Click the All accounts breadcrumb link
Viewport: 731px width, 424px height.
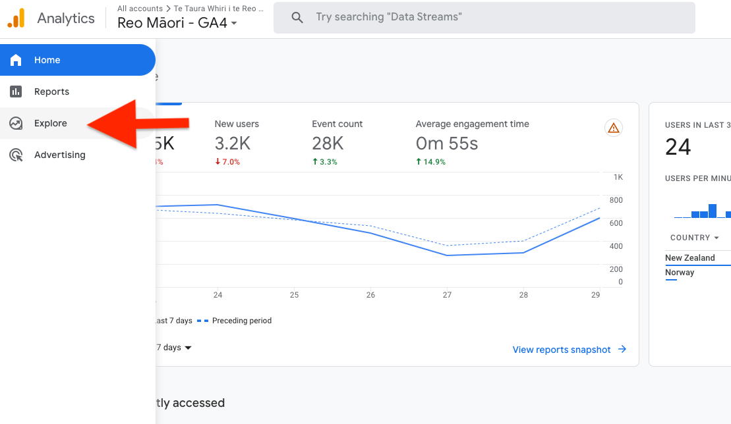click(140, 9)
